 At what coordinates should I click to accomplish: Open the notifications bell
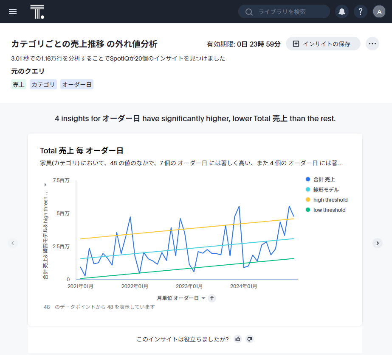pyautogui.click(x=342, y=11)
